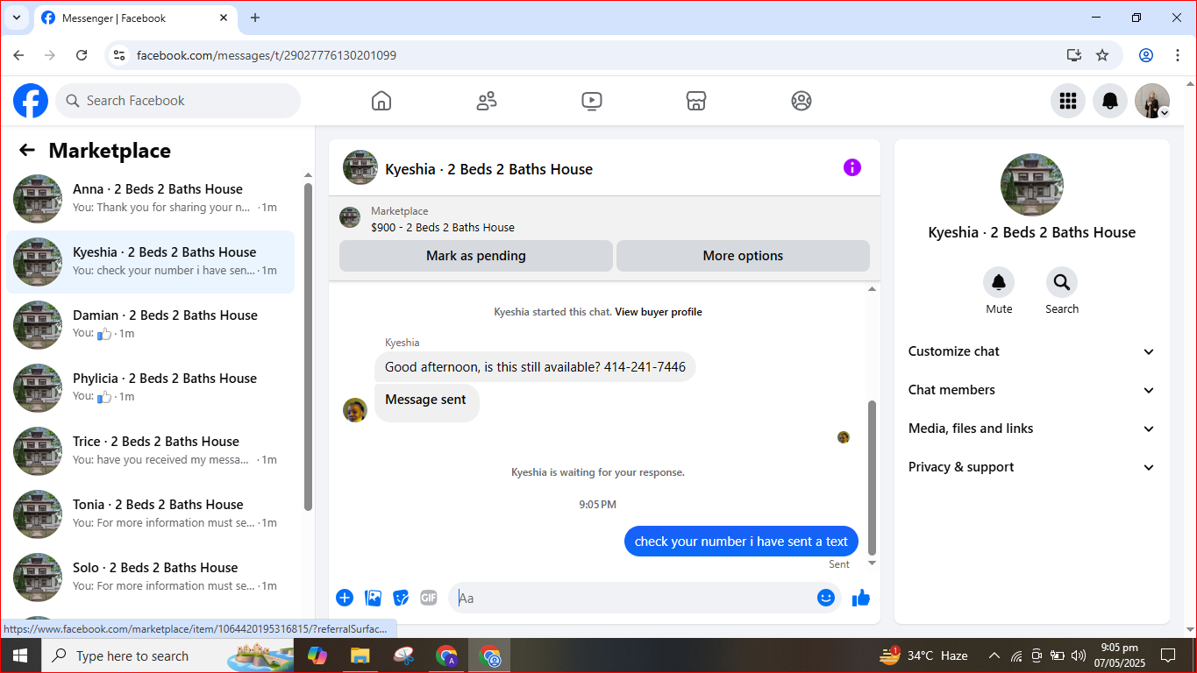This screenshot has width=1197, height=673.
Task: Open the profile circle icon in top navigation
Action: click(802, 101)
